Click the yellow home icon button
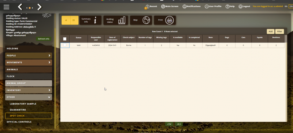The width and height of the screenshot is (293, 133). click(66, 20)
